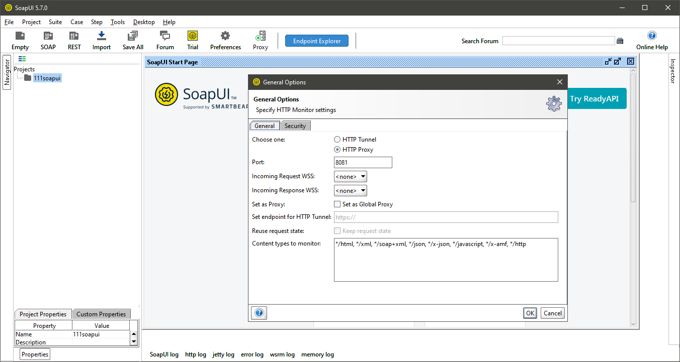Open the SoapUI log tab
Viewport: 680px width, 362px height.
pos(164,354)
